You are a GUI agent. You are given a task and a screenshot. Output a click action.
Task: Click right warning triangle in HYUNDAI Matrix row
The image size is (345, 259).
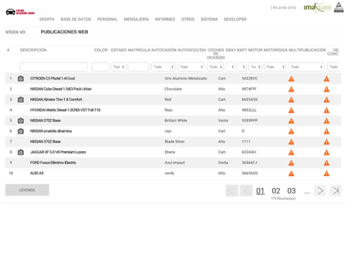point(327,110)
